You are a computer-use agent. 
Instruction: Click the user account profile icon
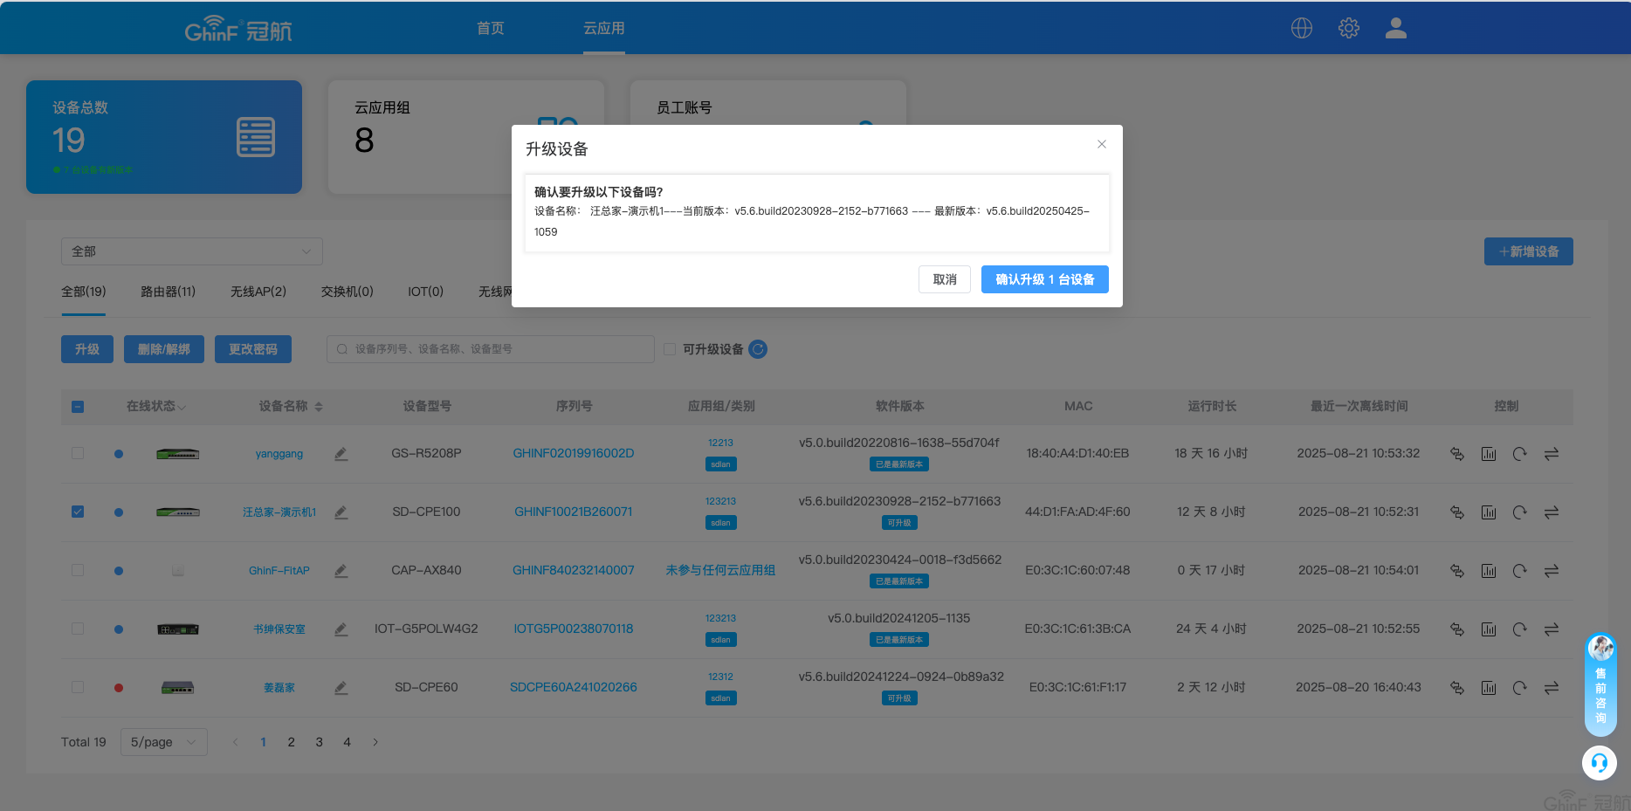point(1395,28)
